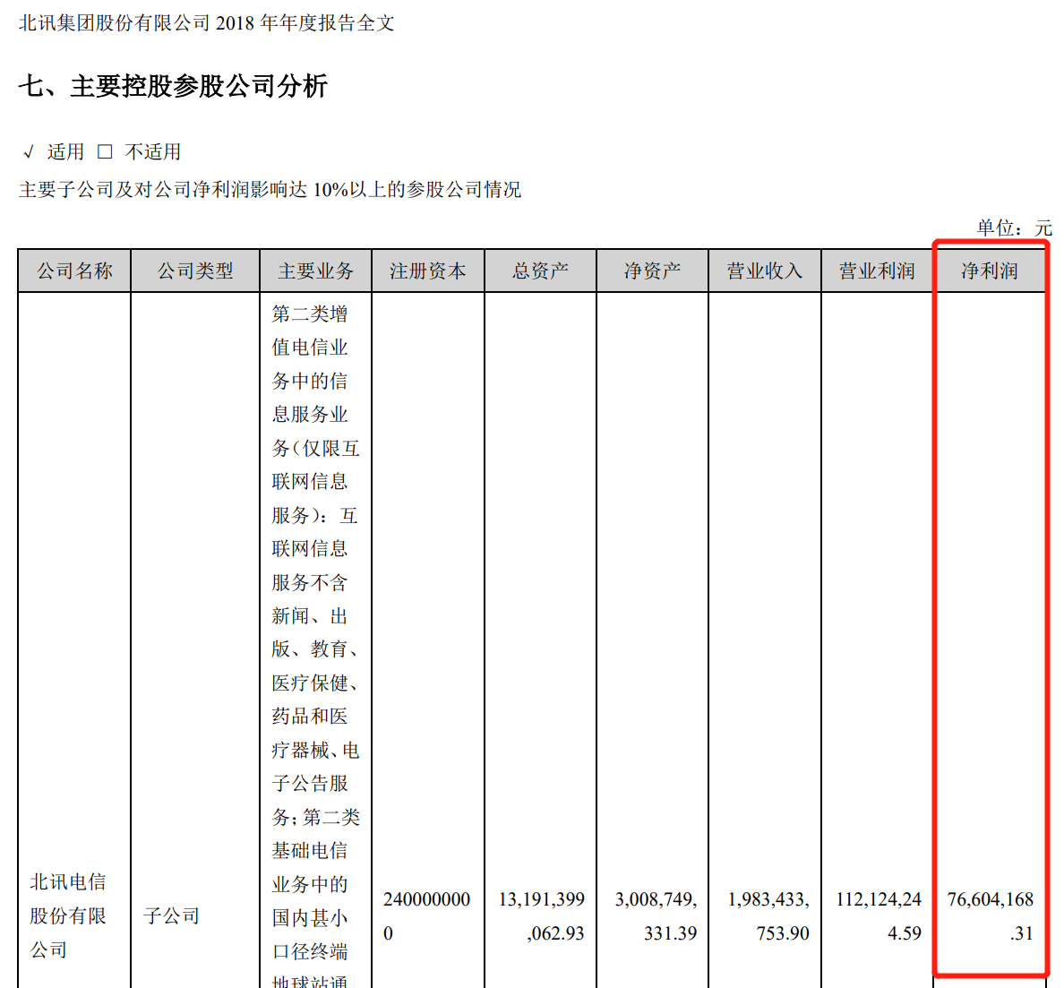Click the 子公司 company type cell
Screen dimensions: 1064x988
[171, 916]
